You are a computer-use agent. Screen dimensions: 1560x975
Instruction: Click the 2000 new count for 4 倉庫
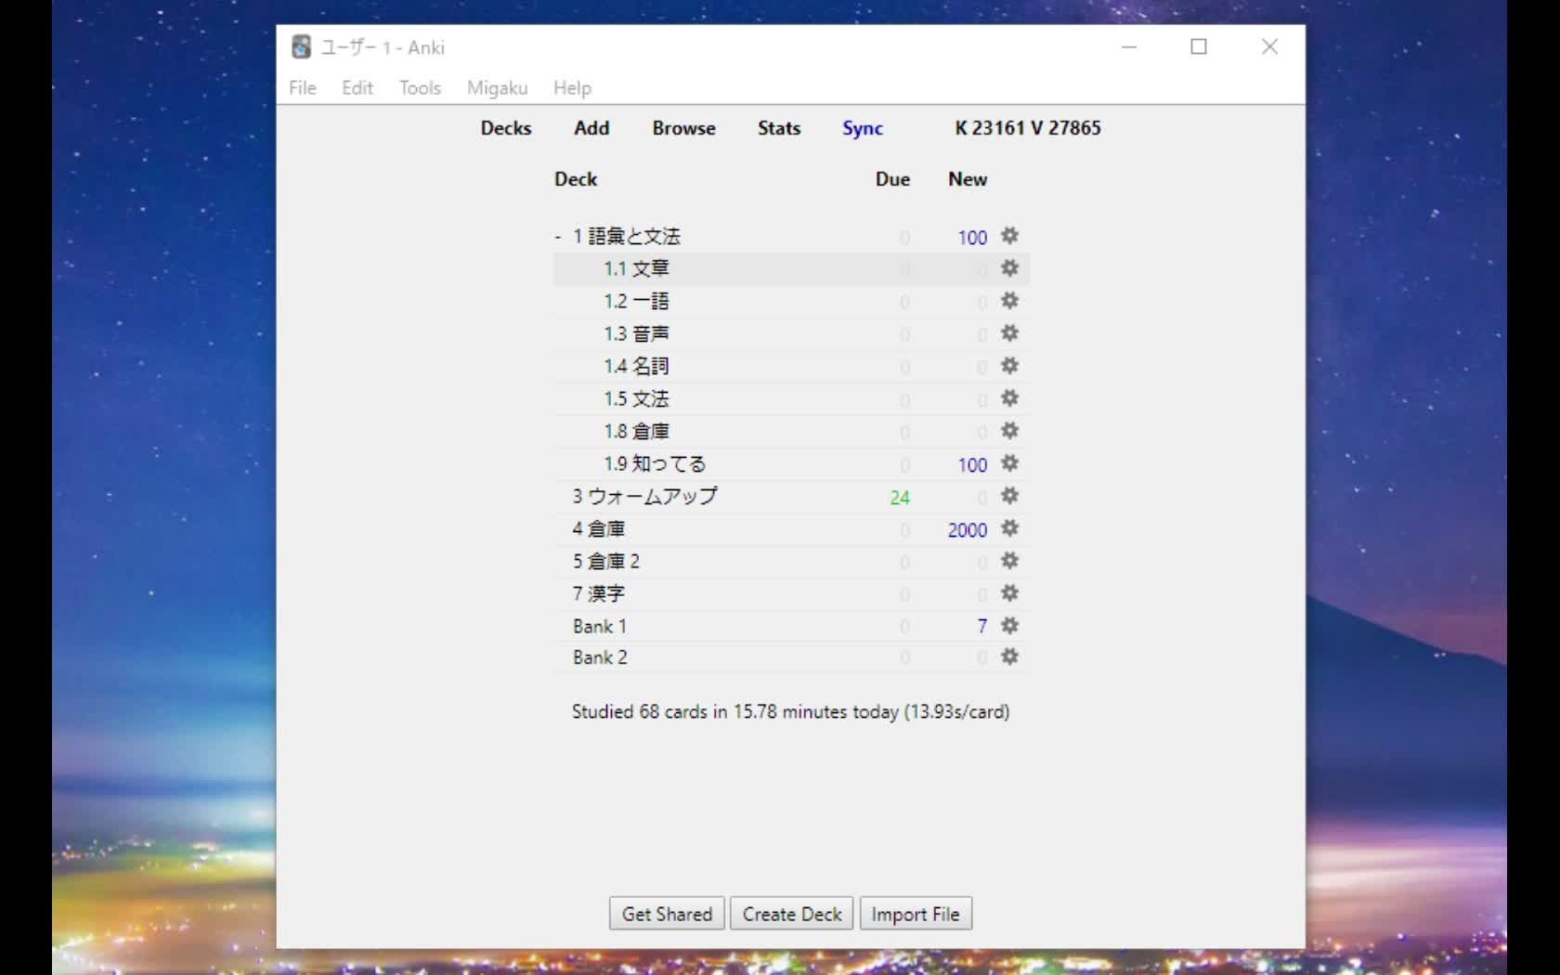pos(968,530)
